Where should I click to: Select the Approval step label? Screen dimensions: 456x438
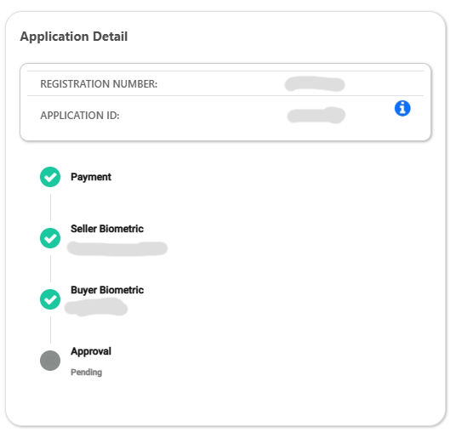(x=91, y=351)
